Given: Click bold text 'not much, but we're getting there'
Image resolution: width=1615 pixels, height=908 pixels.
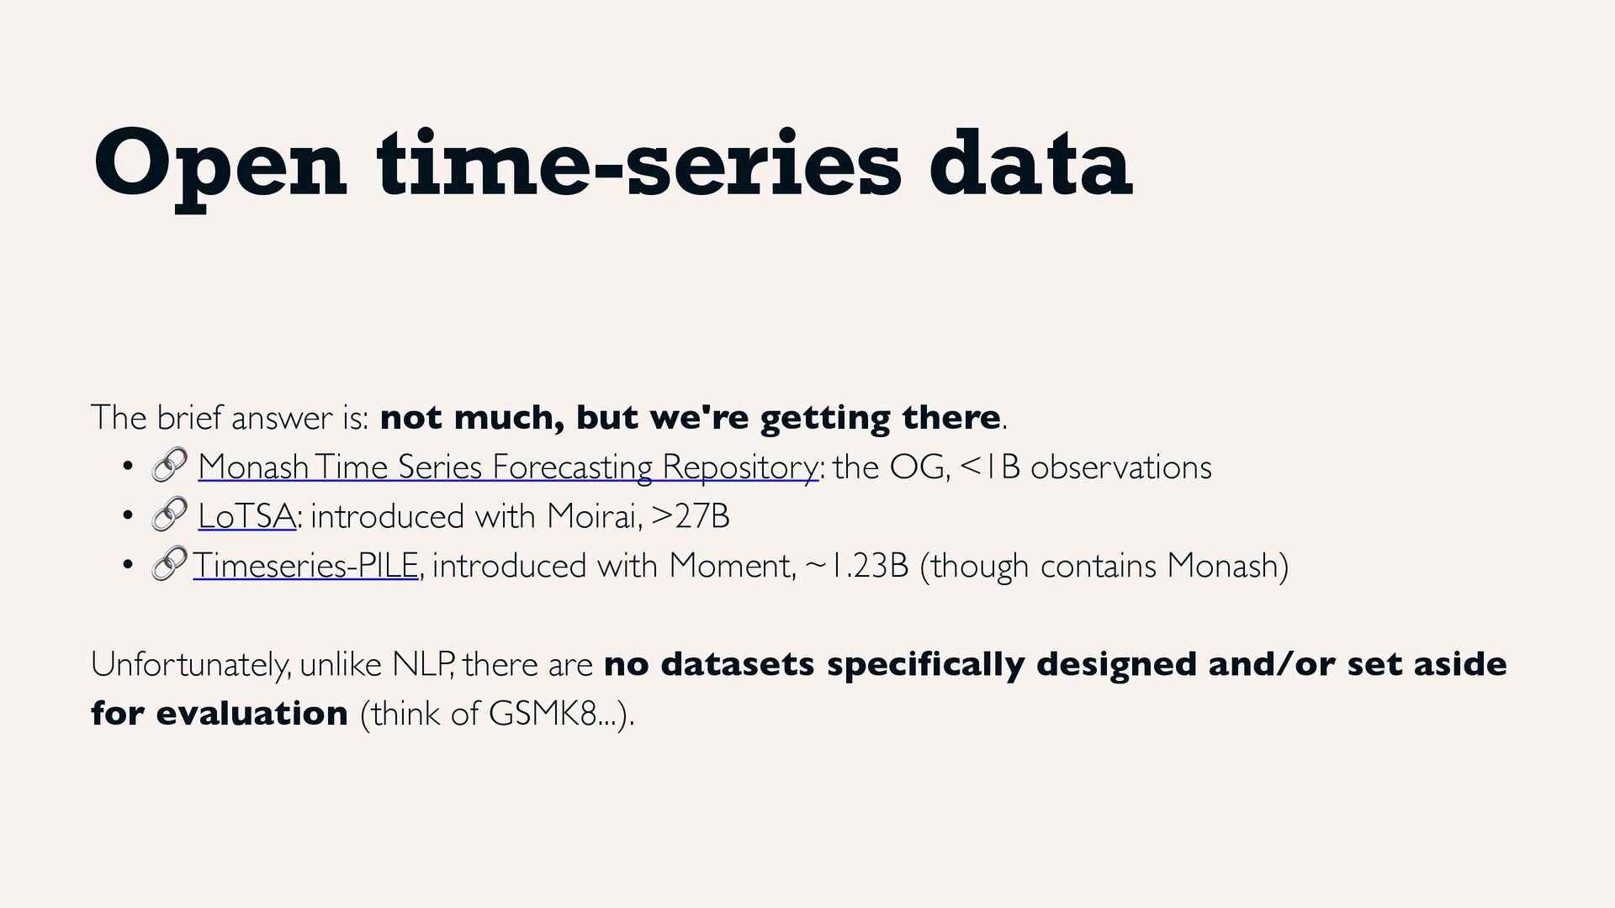Looking at the screenshot, I should point(690,417).
